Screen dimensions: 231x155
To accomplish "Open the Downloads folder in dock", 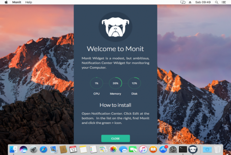I will tap(207, 149).
